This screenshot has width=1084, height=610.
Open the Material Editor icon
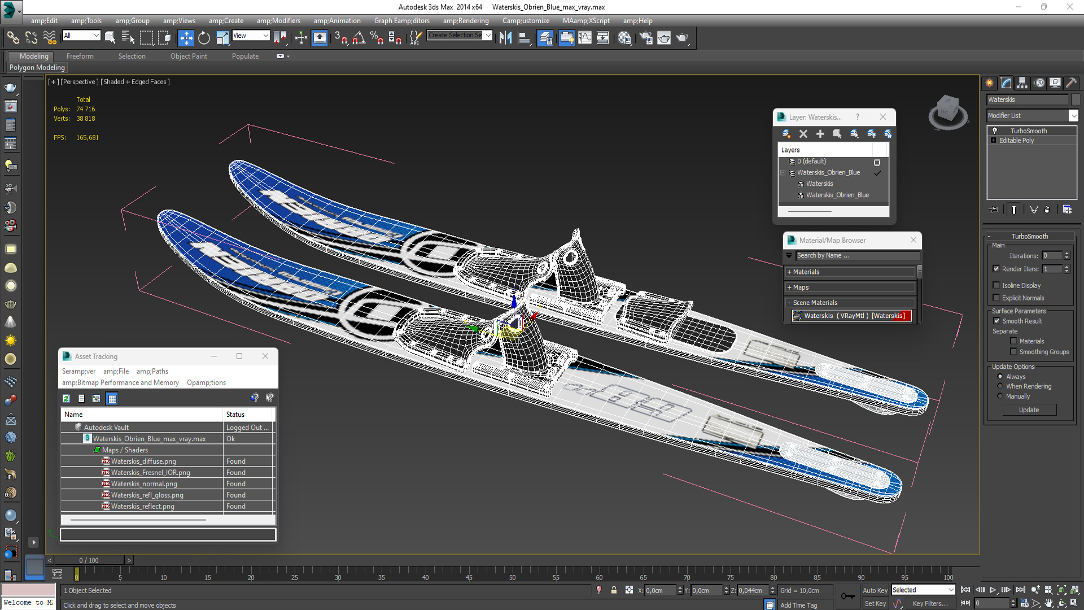click(624, 38)
